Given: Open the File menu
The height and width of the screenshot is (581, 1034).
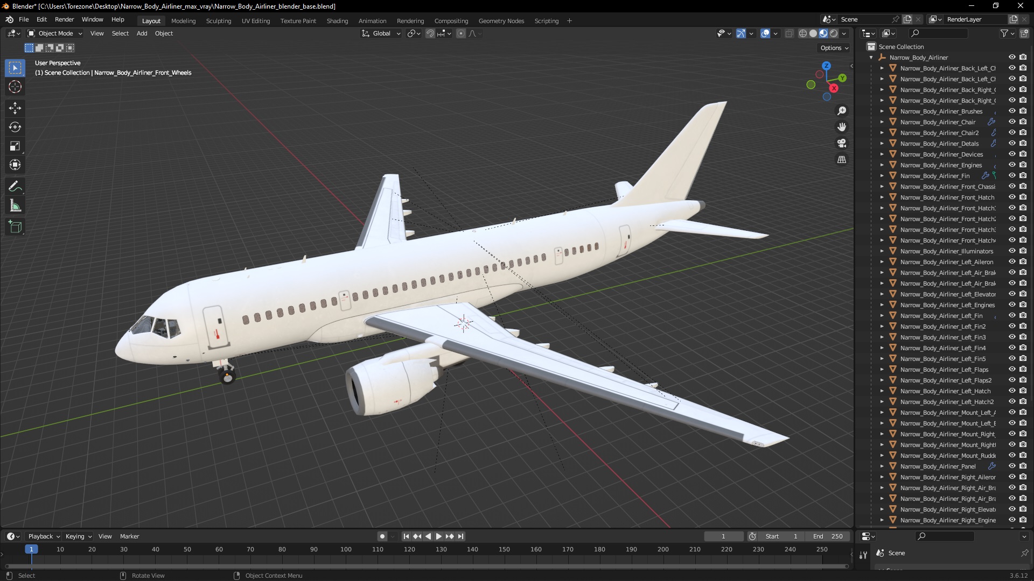Looking at the screenshot, I should tap(24, 19).
